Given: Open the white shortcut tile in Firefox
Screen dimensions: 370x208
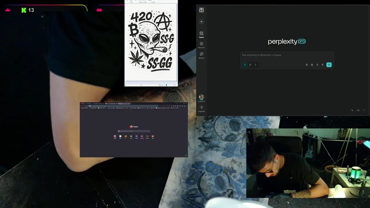Looking at the screenshot, I should 120,136.
